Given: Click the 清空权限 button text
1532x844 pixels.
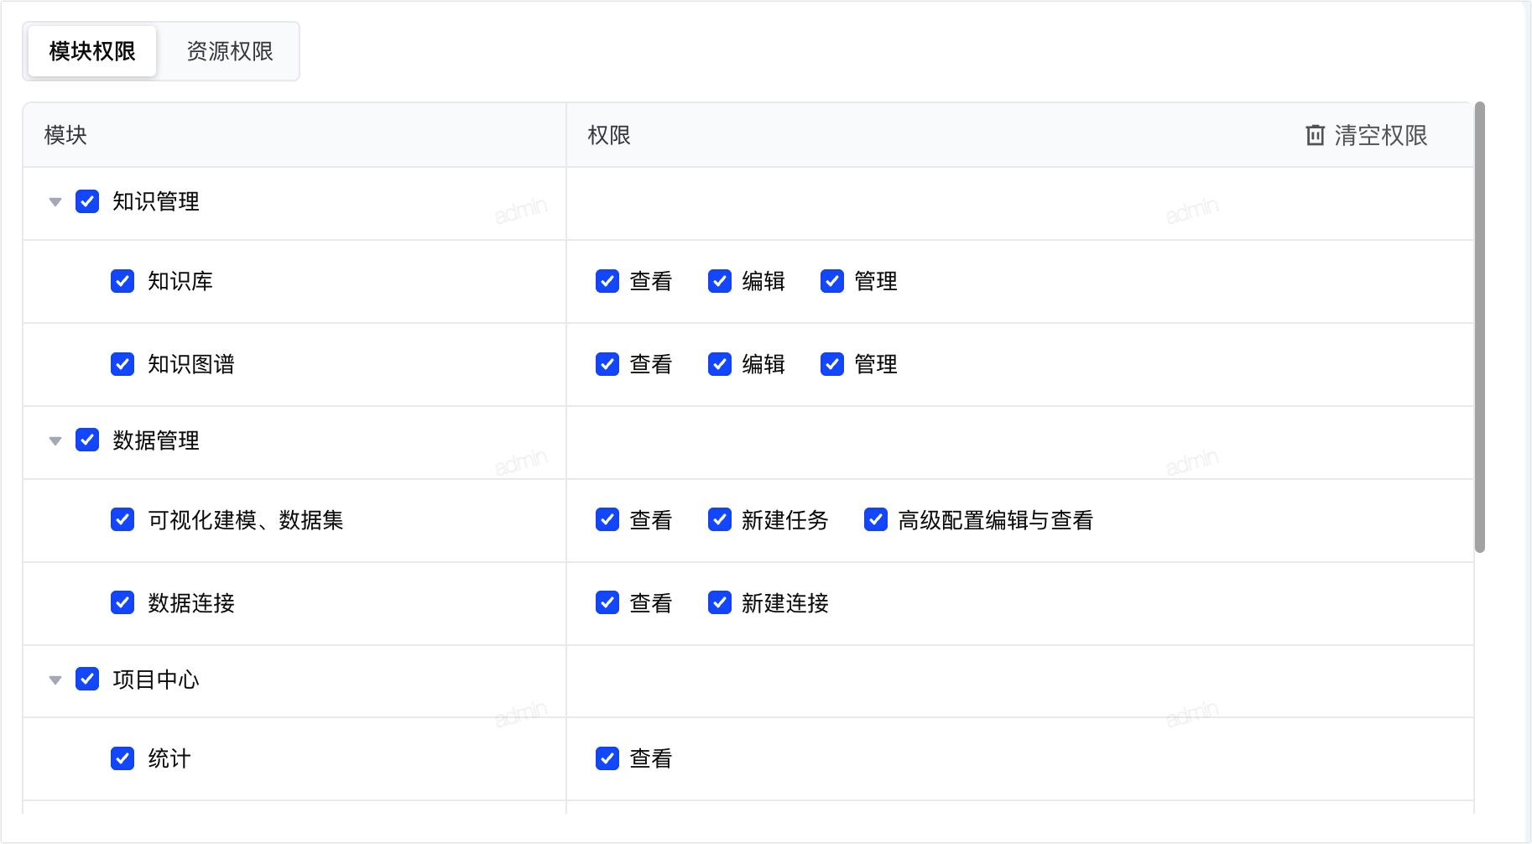Looking at the screenshot, I should pyautogui.click(x=1380, y=135).
